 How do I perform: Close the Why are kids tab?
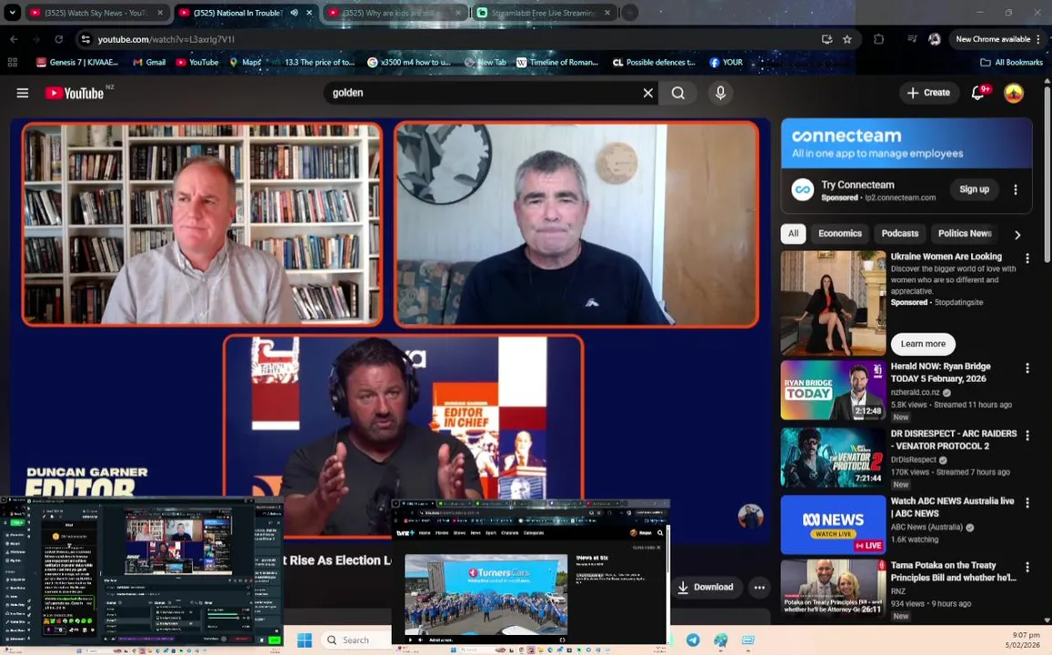point(457,12)
